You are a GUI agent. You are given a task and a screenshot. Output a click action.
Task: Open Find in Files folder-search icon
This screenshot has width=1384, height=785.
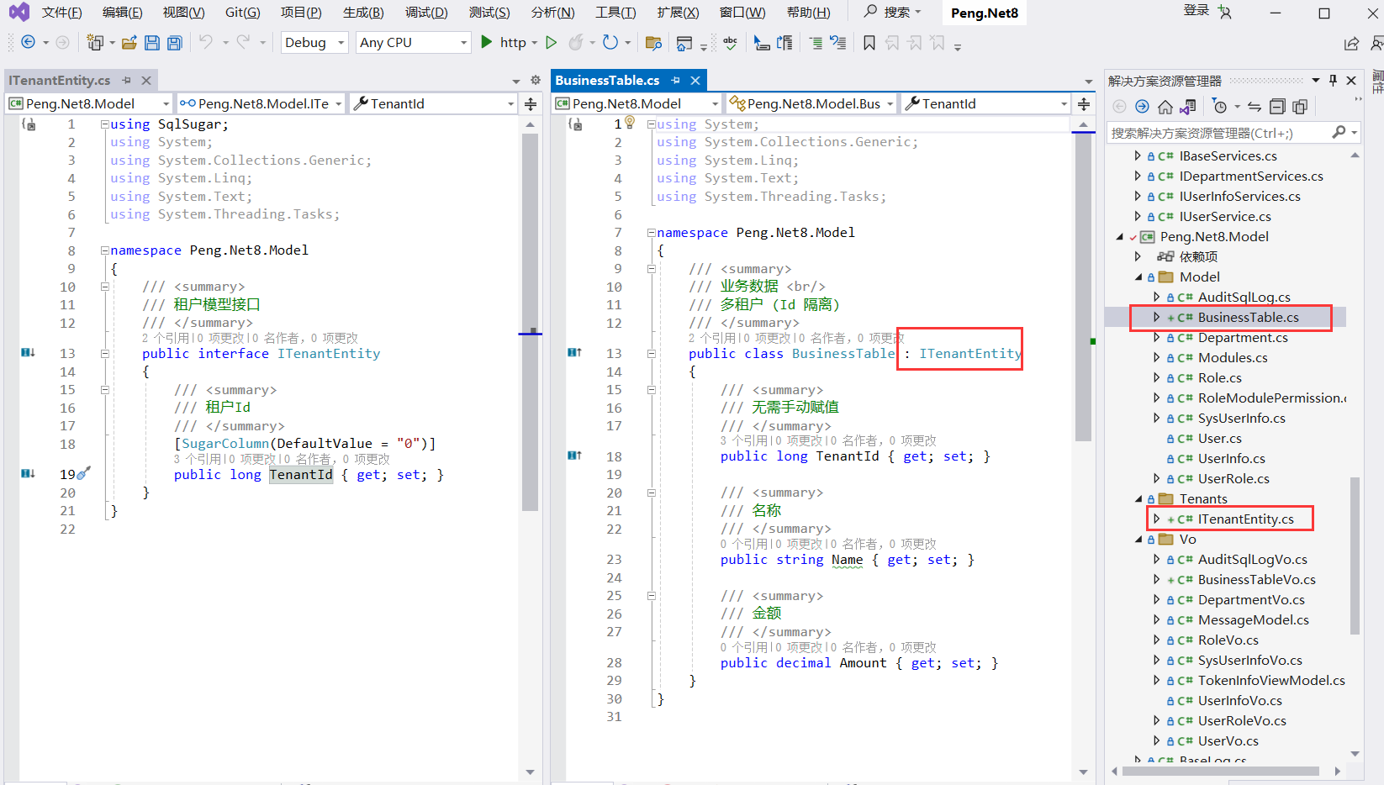[x=653, y=42]
